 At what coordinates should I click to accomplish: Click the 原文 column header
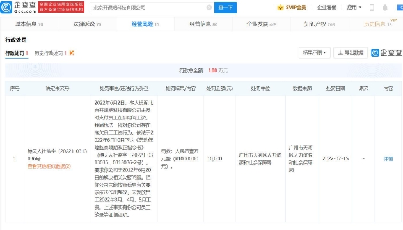tap(363, 88)
